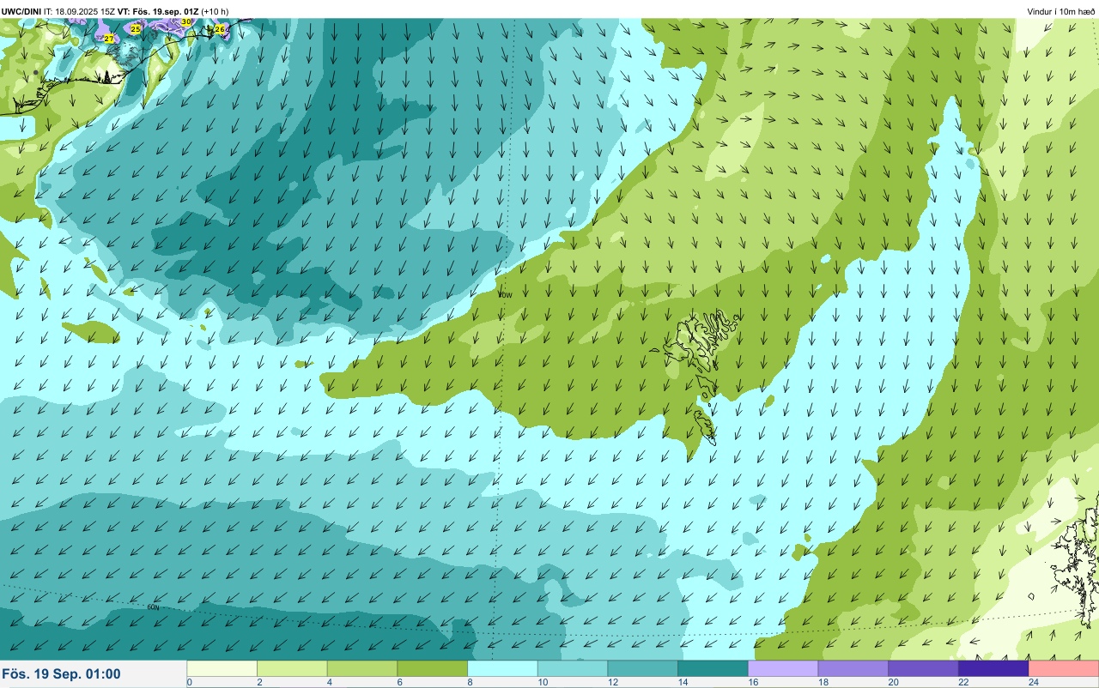Click the yellow wind maximum label 25
The image size is (1099, 688).
click(136, 29)
